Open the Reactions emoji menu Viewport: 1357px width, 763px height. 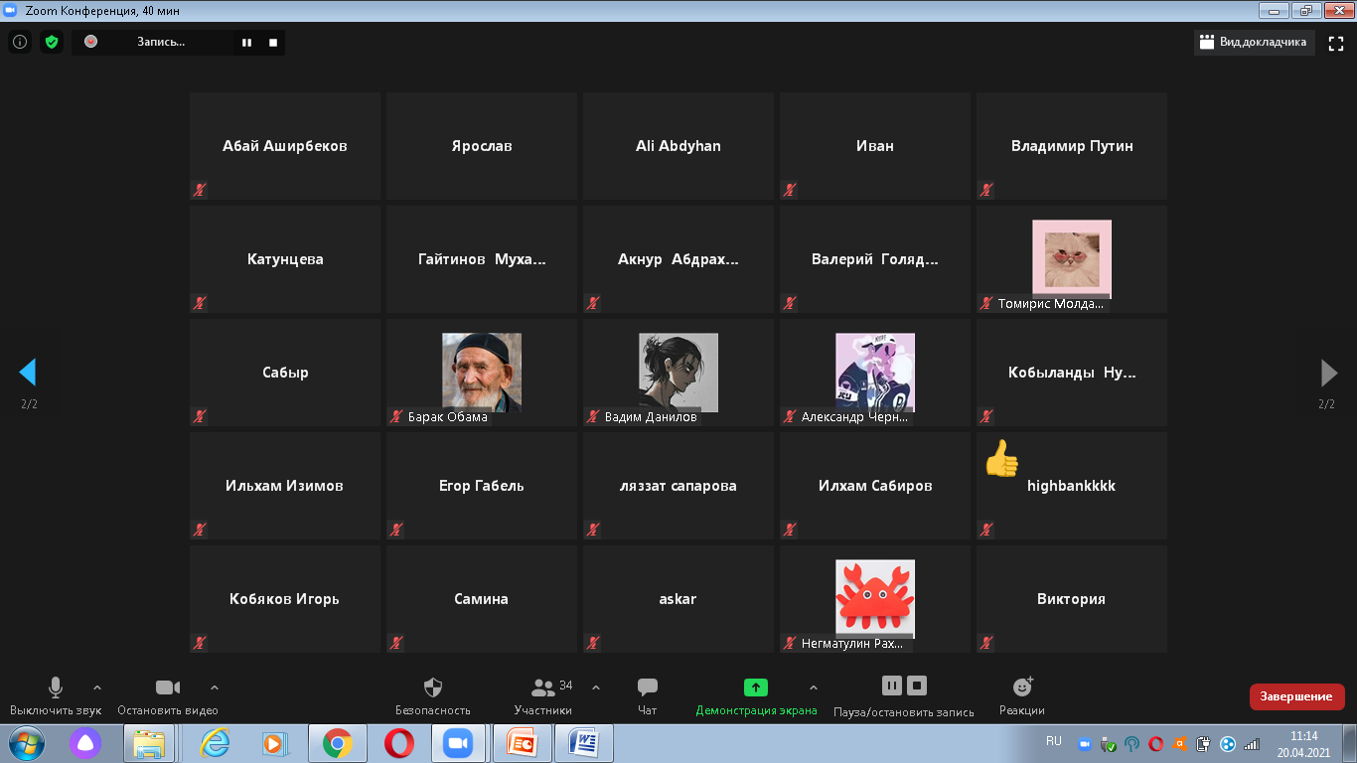(1021, 687)
